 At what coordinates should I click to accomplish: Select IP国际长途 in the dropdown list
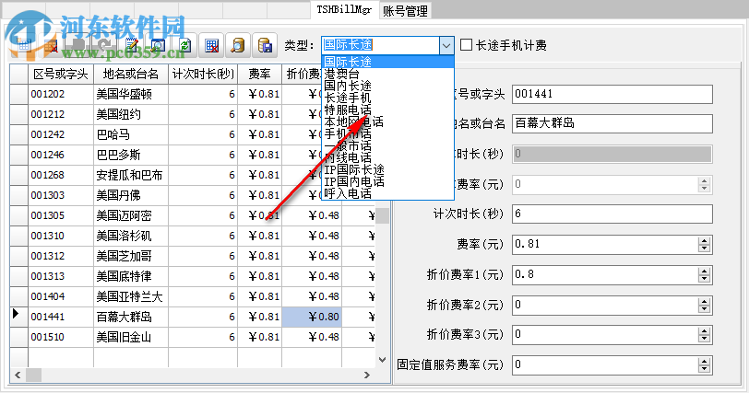(x=387, y=169)
